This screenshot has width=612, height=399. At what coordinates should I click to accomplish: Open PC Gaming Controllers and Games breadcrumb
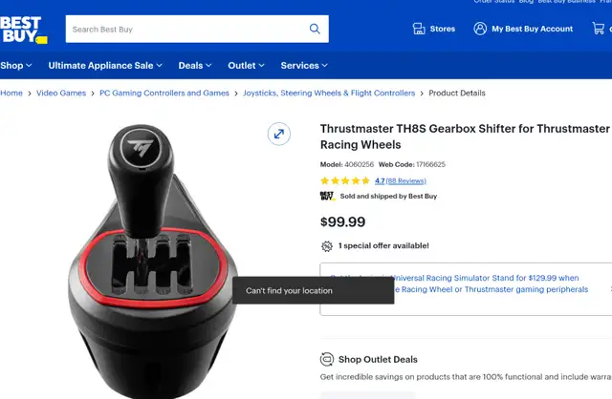(x=164, y=94)
